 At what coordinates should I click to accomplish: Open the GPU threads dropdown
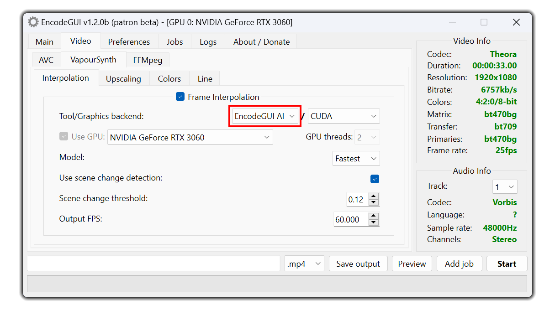point(367,137)
